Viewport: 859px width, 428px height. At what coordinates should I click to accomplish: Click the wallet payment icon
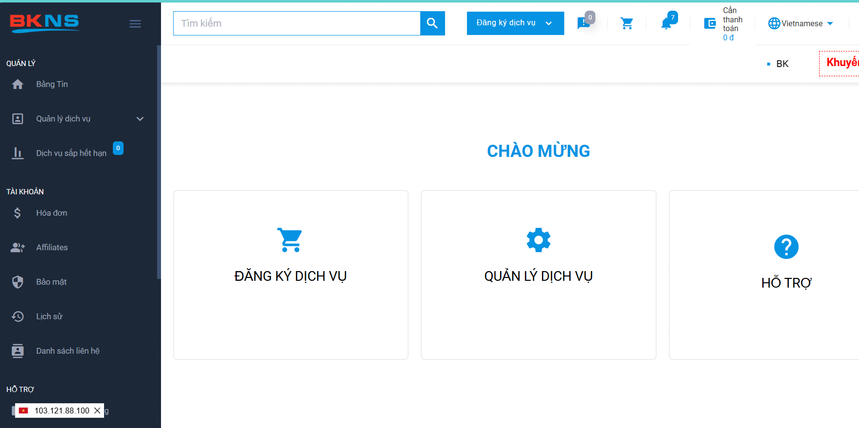[x=710, y=23]
